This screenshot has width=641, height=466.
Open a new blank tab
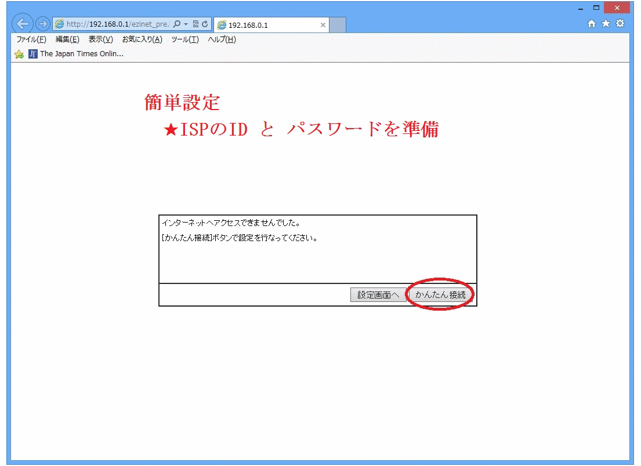pos(338,25)
